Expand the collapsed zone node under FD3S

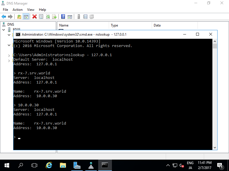tap(9, 56)
